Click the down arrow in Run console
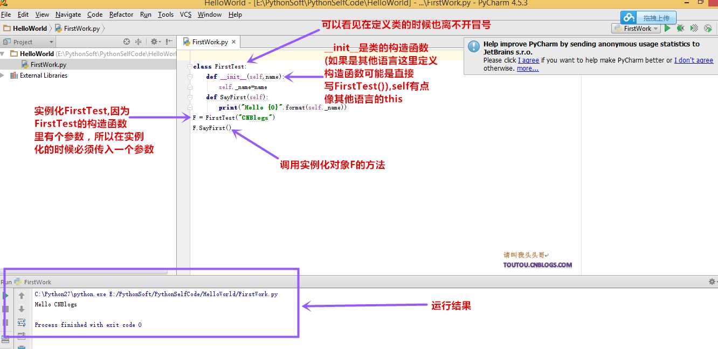This screenshot has width=718, height=349. (x=22, y=309)
